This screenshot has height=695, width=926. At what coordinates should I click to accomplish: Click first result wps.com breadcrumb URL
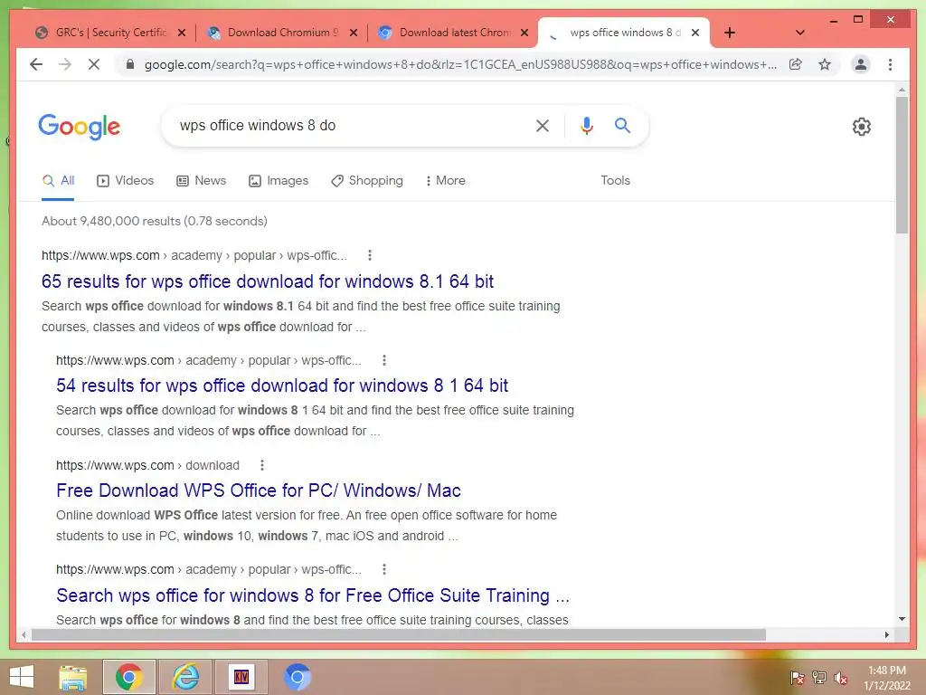tap(194, 255)
